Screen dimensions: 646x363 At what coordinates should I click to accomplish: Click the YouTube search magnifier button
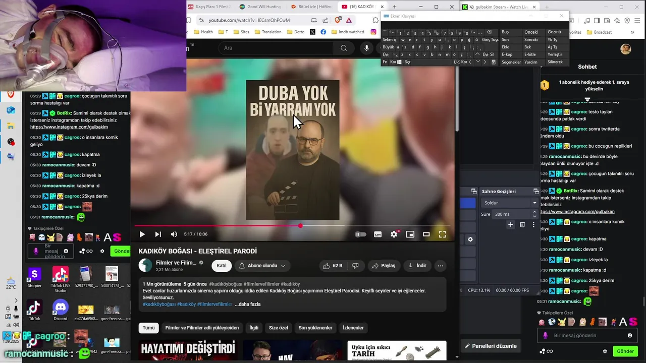coord(344,48)
